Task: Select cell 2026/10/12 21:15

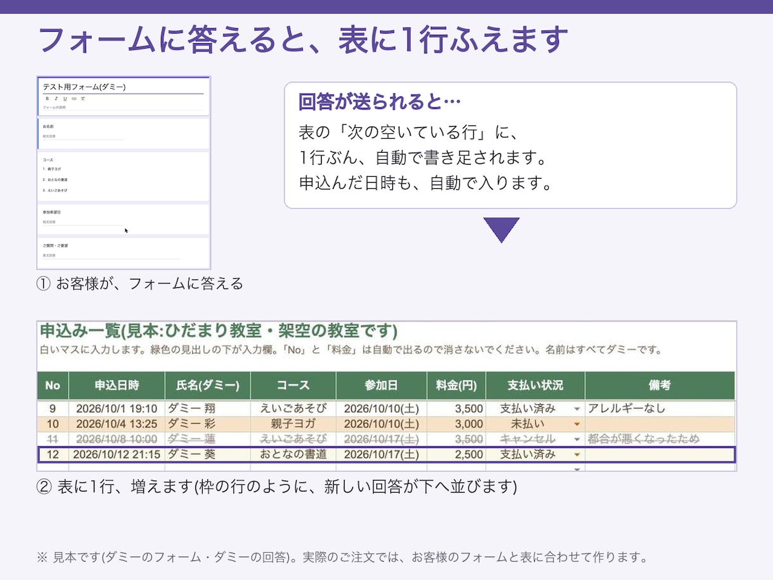Action: click(x=117, y=454)
